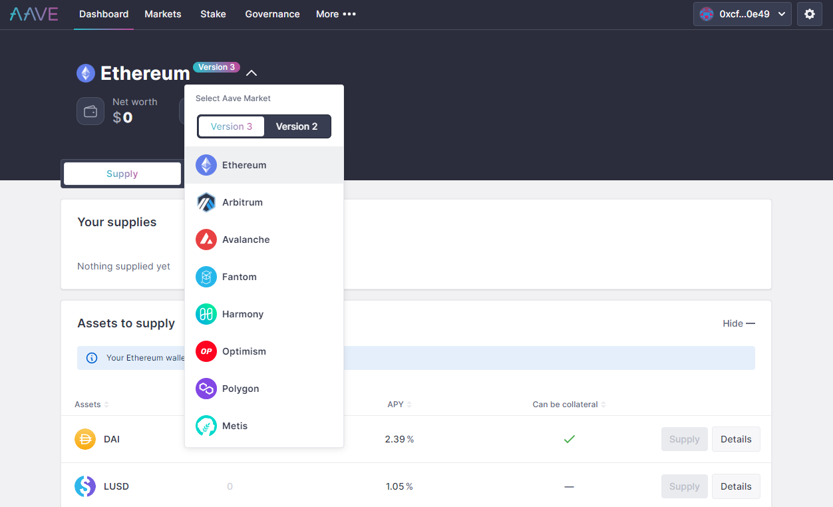Click the LUSD collateral dash
This screenshot has width=833, height=507.
point(569,486)
